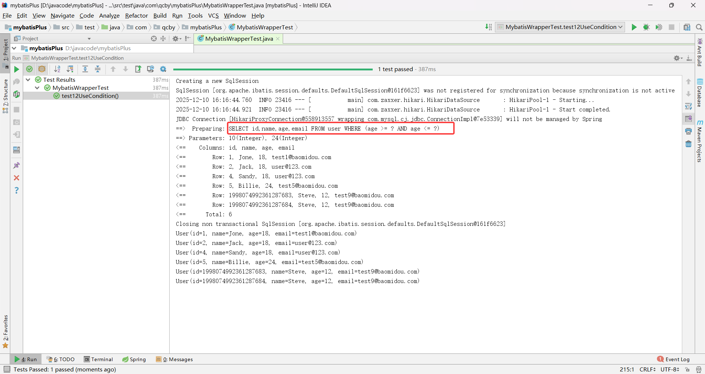The width and height of the screenshot is (705, 374).
Task: Open Project Structure dialog icon
Action: 687,27
